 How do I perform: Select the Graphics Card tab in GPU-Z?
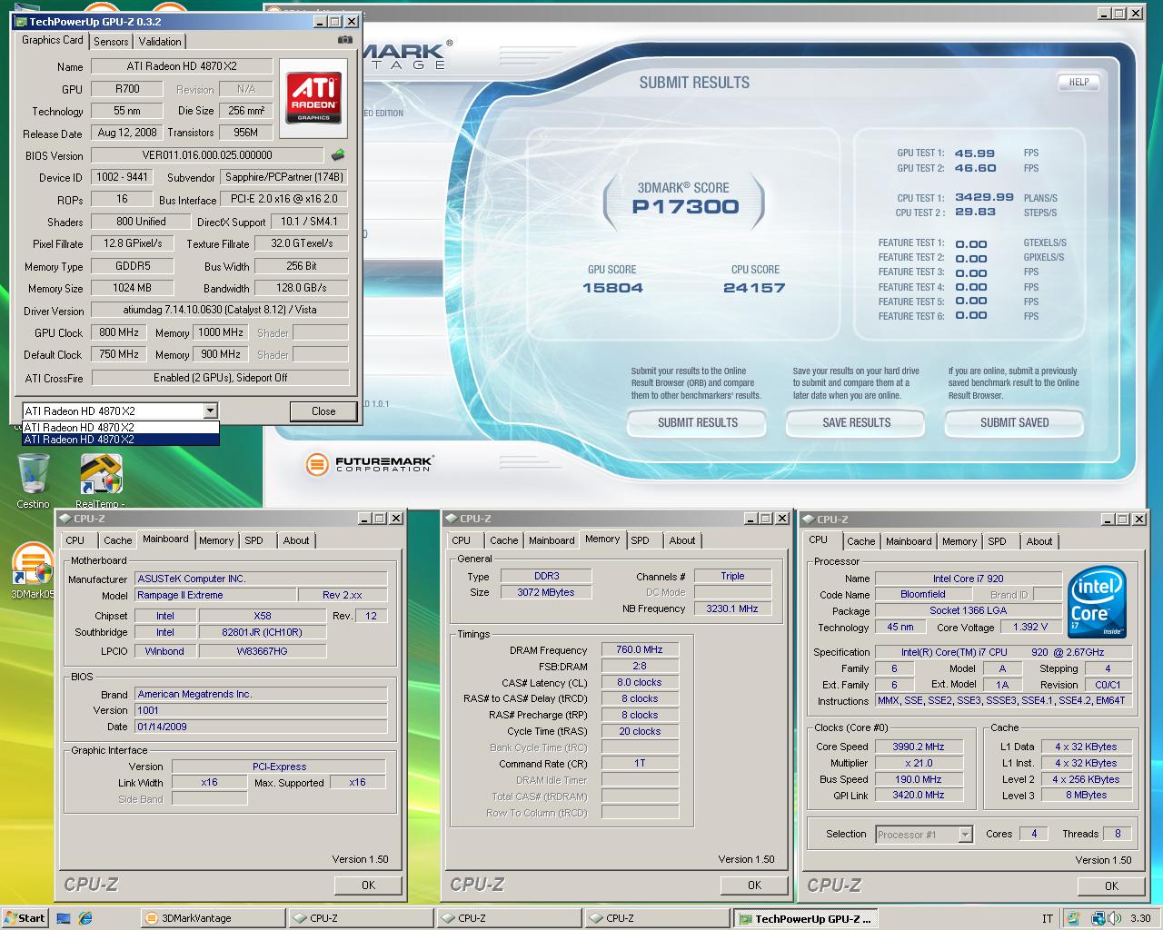pyautogui.click(x=53, y=40)
